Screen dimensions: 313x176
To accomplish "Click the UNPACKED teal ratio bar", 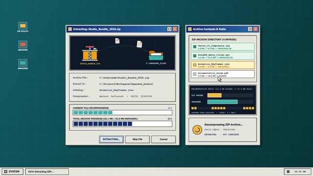I will (223, 102).
